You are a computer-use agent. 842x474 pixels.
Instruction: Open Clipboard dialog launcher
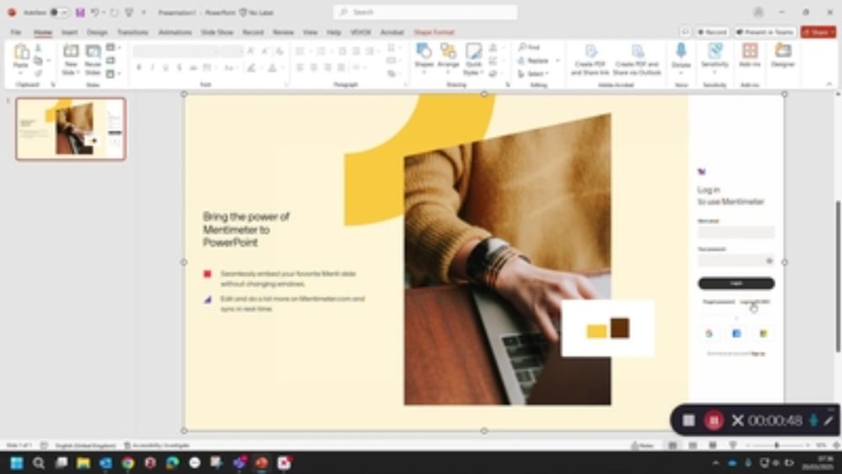point(52,85)
